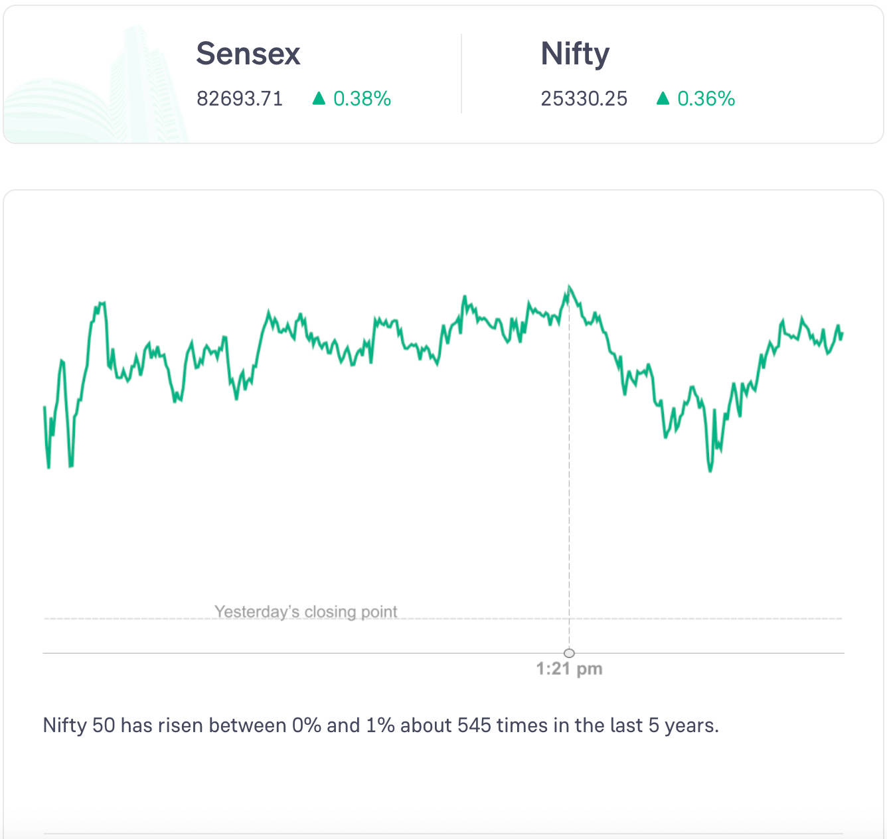
Task: Click the Nifty 0.36% change figure
Action: 706,99
